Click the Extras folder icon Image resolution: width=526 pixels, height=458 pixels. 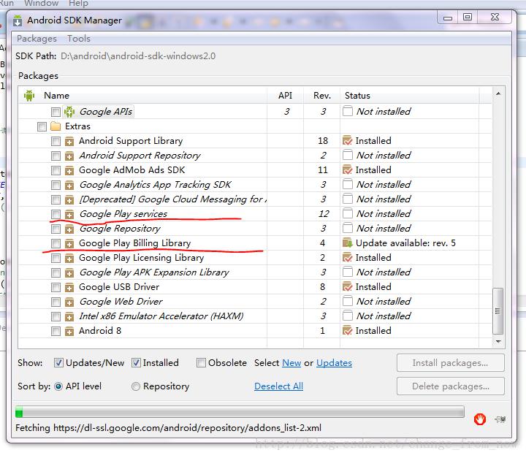(x=56, y=126)
